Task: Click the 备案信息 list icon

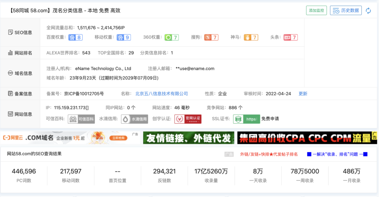Action: 10,94
